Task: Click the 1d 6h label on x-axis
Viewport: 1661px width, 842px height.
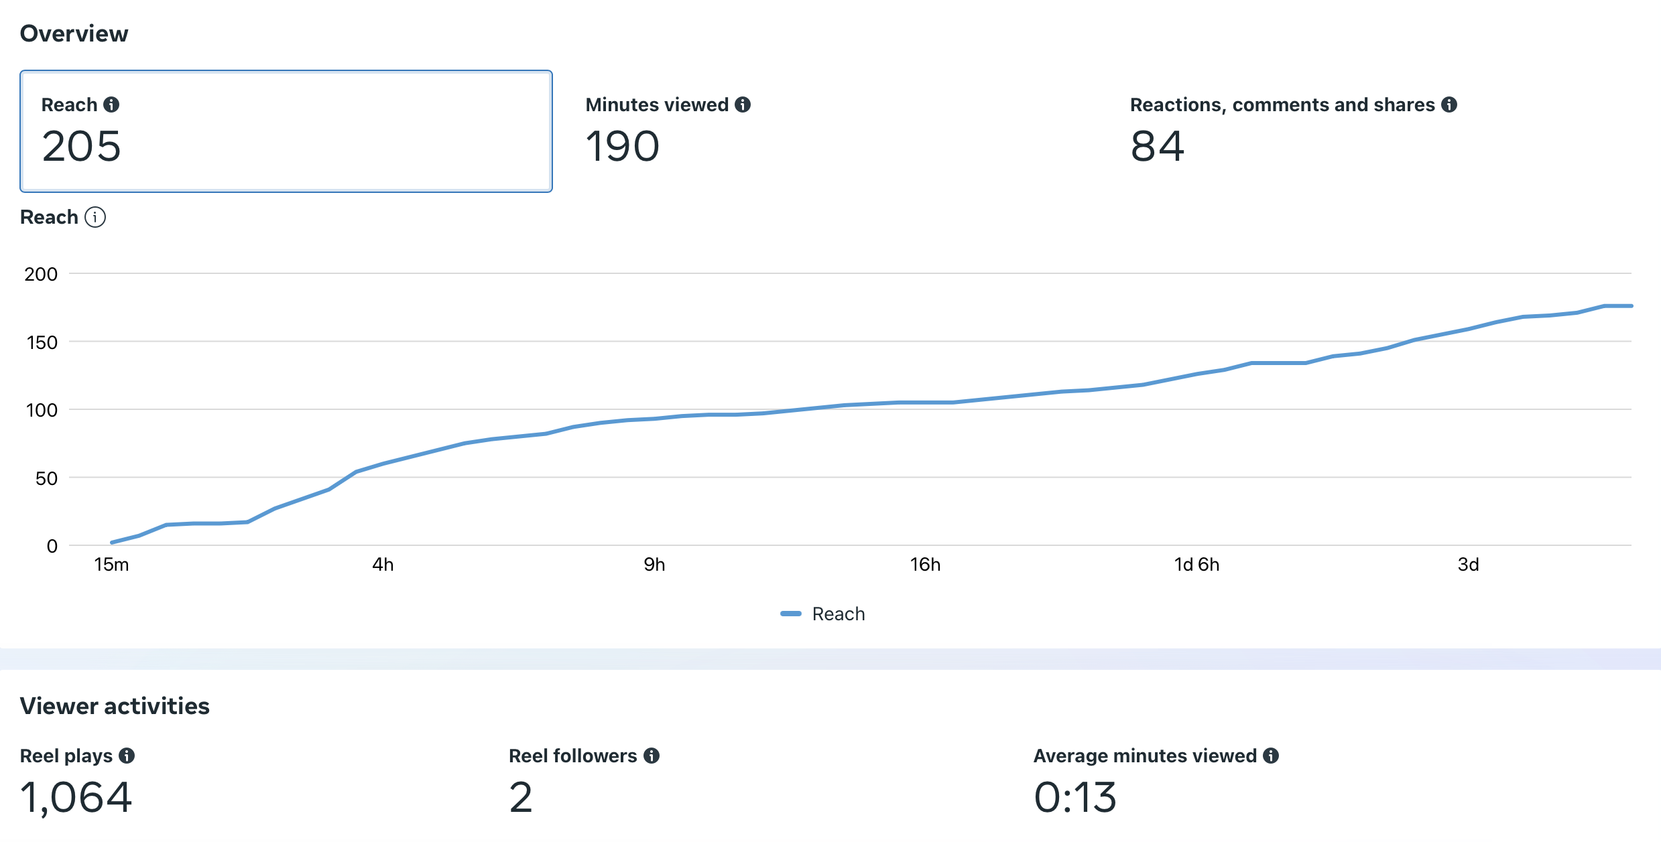Action: coord(1196,565)
